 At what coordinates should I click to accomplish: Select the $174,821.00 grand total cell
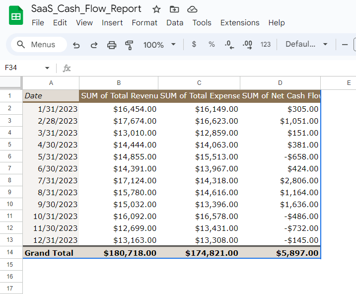[199, 253]
